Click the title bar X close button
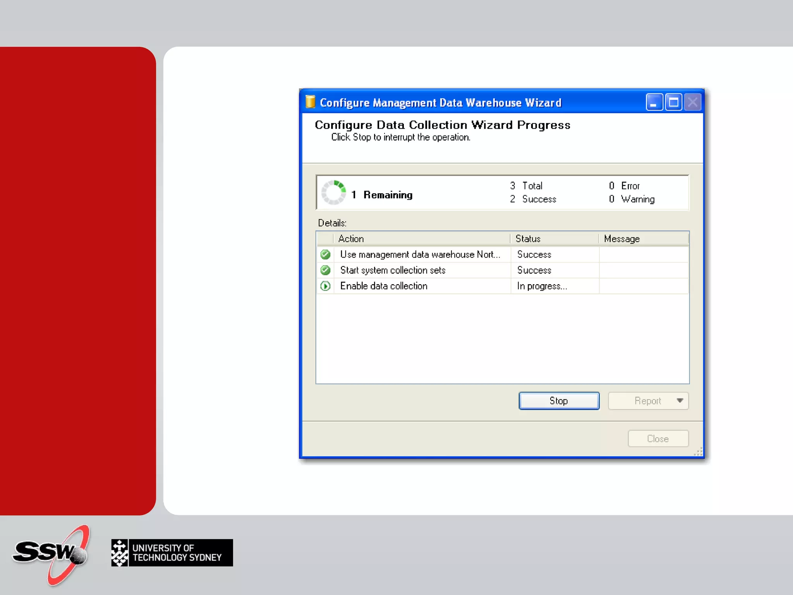The image size is (793, 595). pyautogui.click(x=692, y=102)
